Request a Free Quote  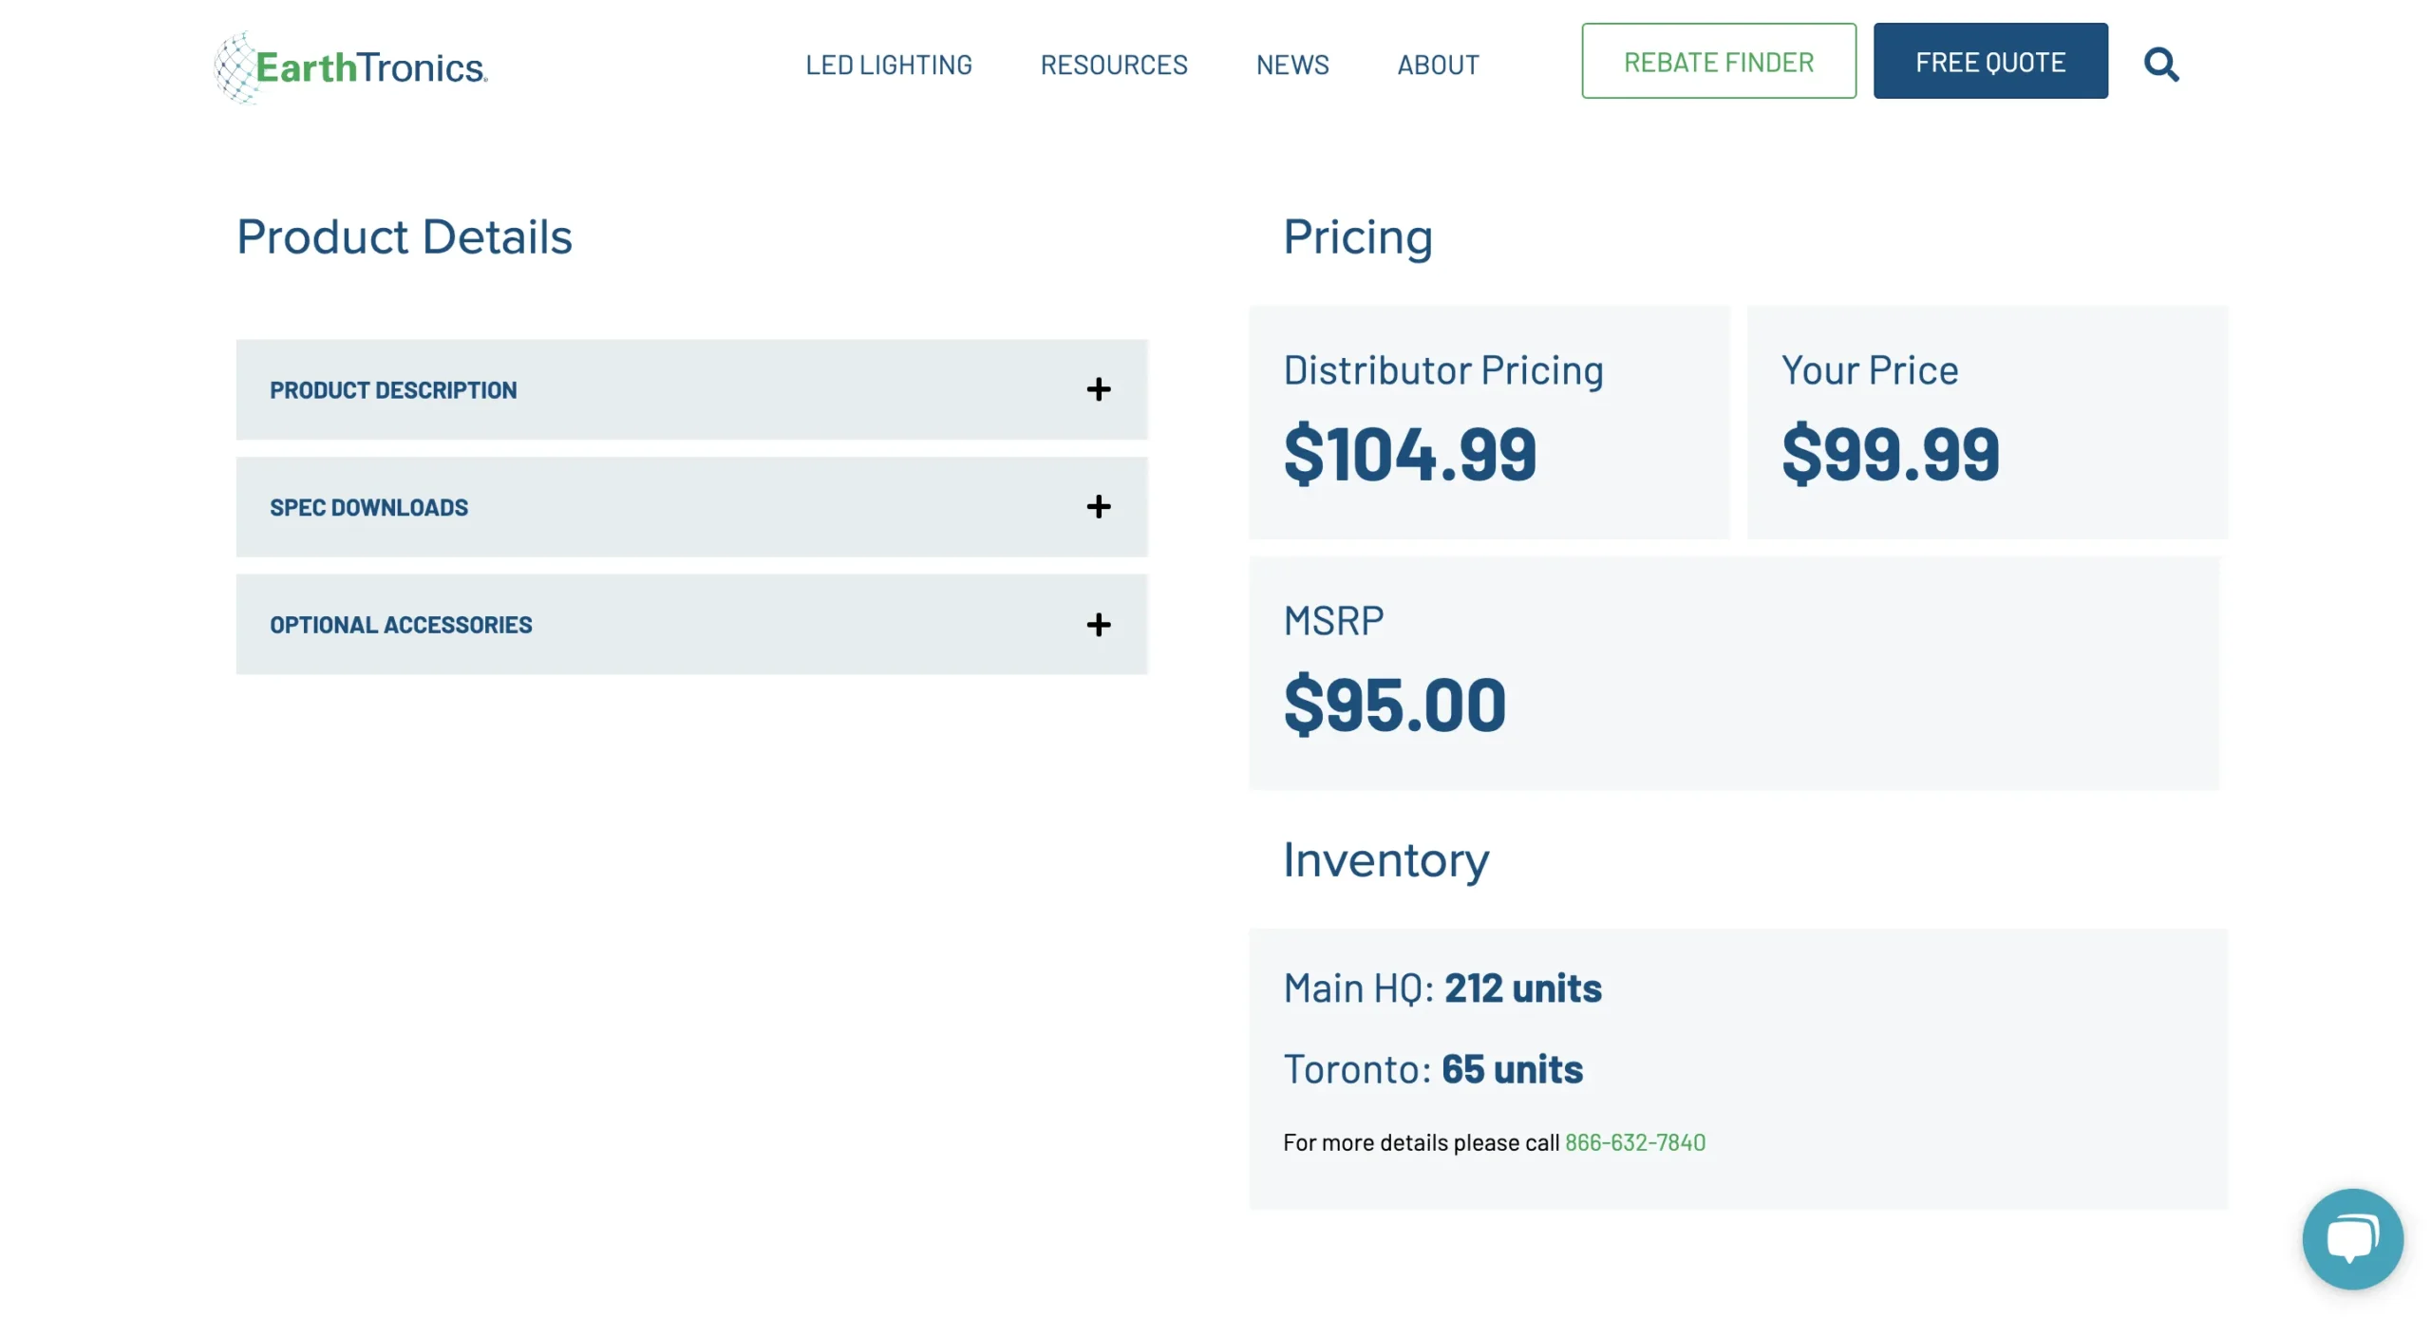point(1989,62)
